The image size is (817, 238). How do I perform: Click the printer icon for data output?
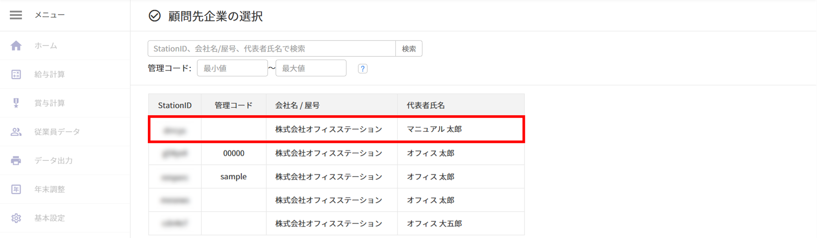(x=16, y=160)
